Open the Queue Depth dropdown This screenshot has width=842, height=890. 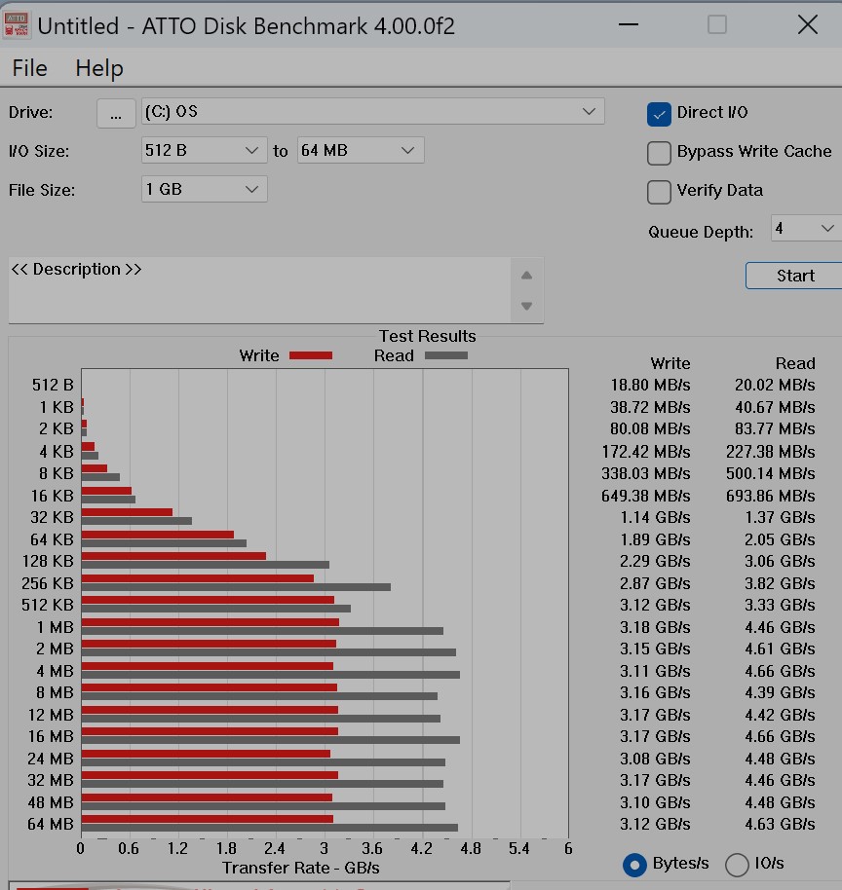click(805, 229)
